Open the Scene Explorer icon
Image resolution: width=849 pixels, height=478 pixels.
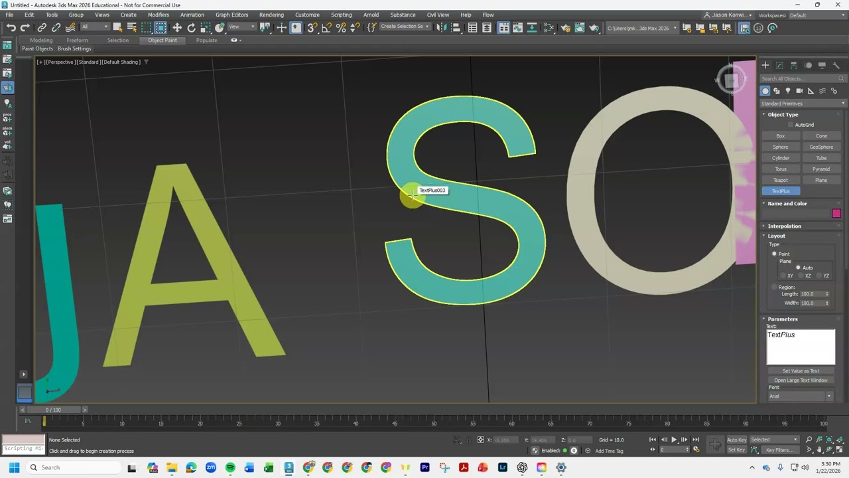[x=472, y=28]
